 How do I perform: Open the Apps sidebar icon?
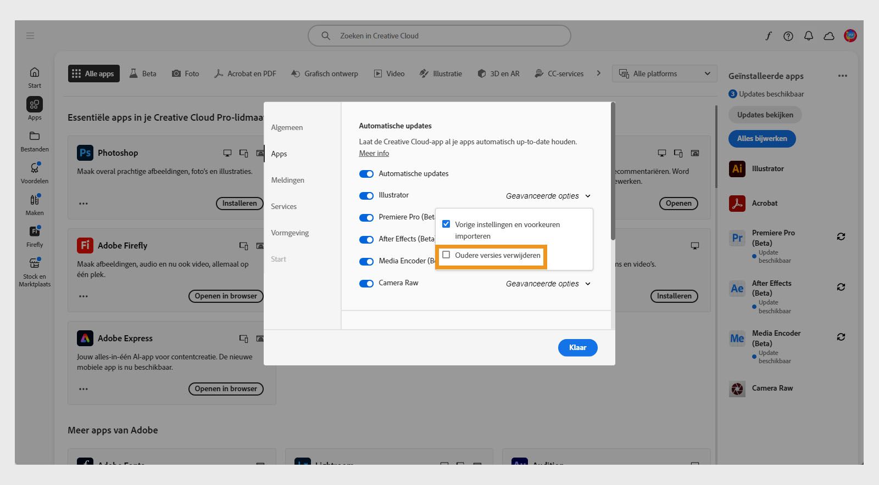[35, 104]
